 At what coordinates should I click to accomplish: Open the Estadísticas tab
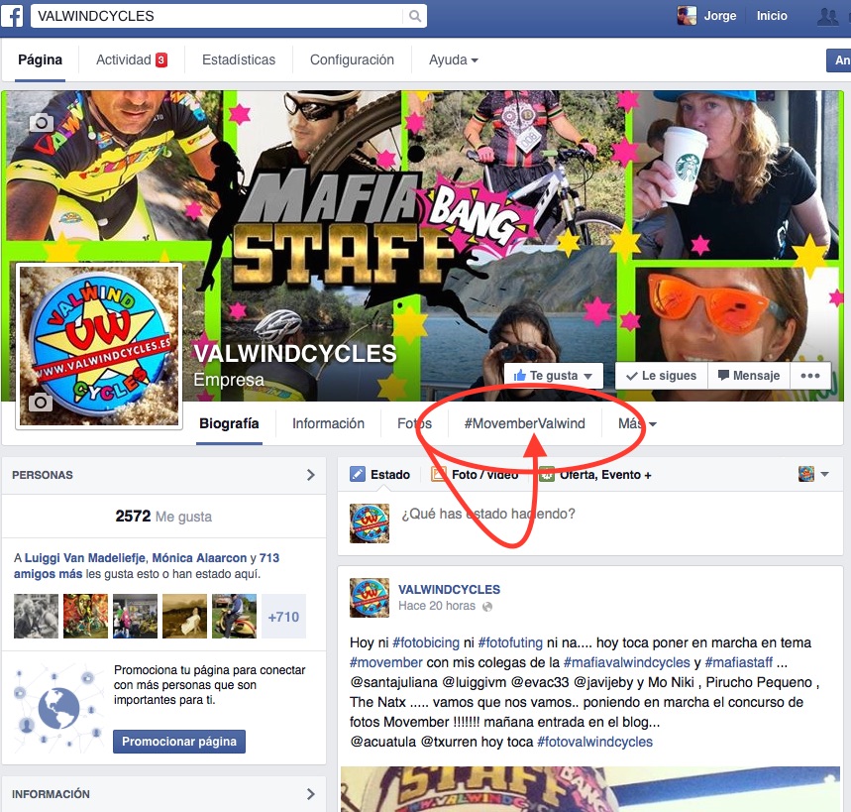tap(239, 59)
